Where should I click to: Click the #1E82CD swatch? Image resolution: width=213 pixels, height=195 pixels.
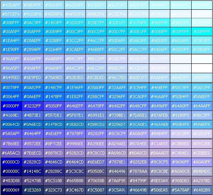[x=75, y=124]
